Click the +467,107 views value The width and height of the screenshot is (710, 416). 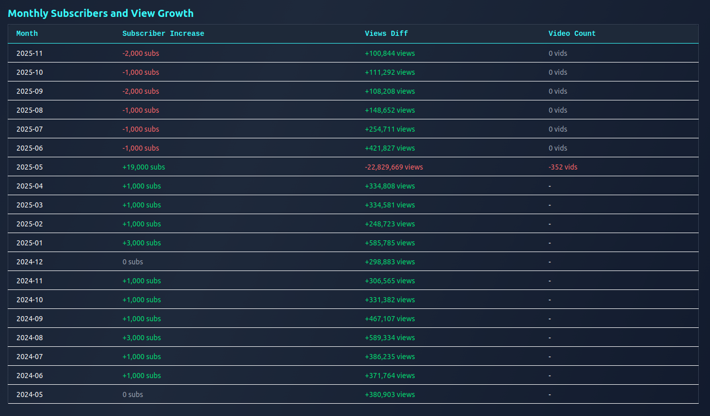[390, 319]
